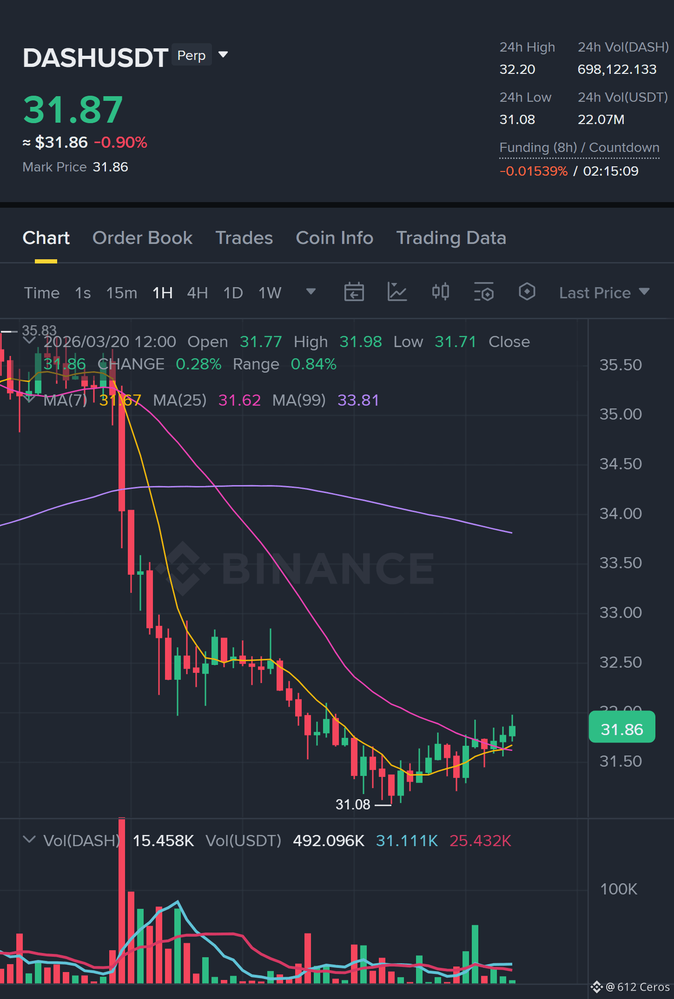Expand more time intervals dropdown arrow

click(311, 292)
